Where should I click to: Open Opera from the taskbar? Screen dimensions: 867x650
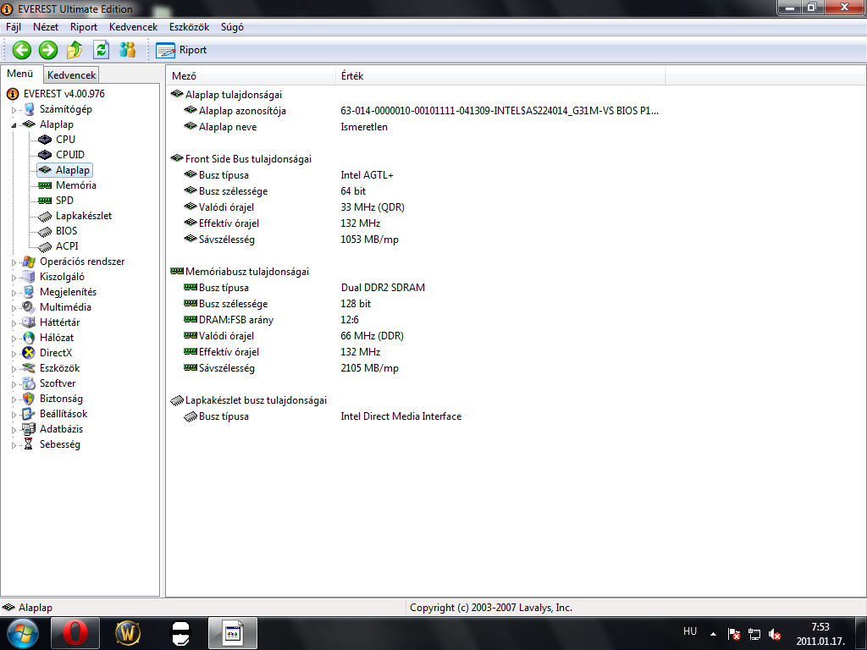coord(75,633)
